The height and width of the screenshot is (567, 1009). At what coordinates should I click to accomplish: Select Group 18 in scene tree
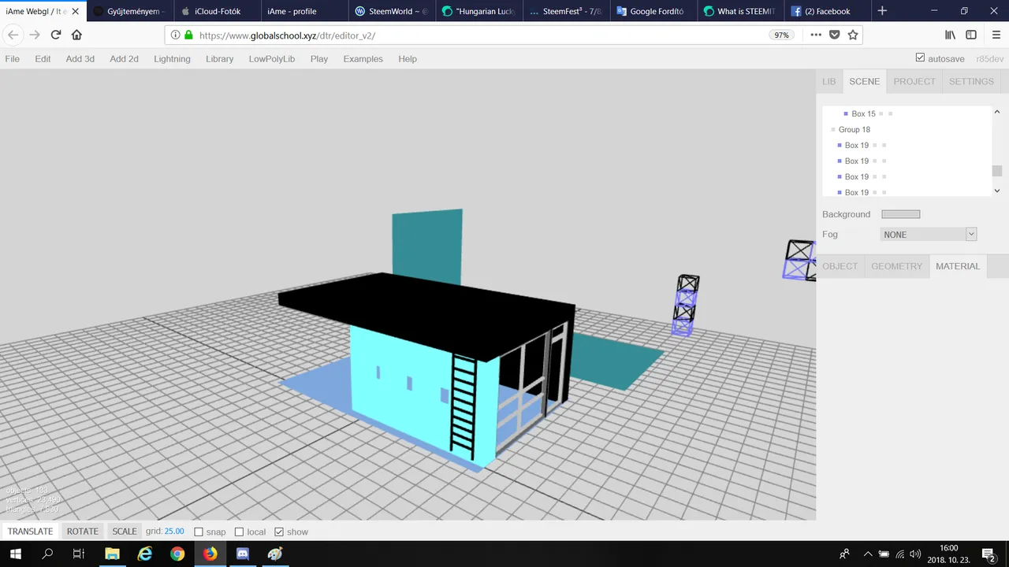coord(854,129)
